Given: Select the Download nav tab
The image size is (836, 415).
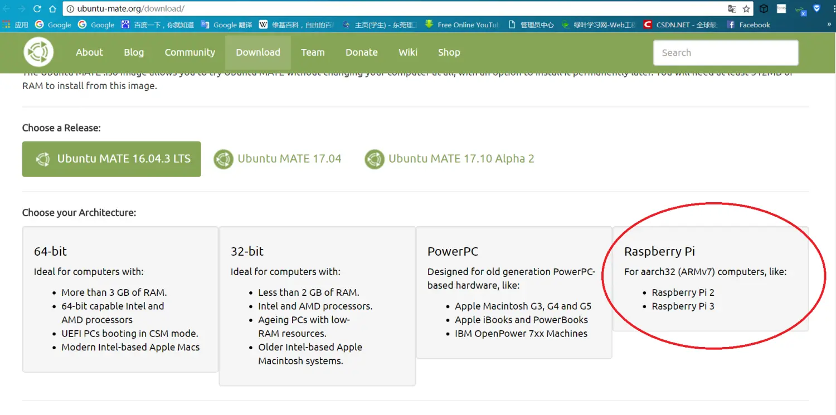Looking at the screenshot, I should tap(258, 52).
